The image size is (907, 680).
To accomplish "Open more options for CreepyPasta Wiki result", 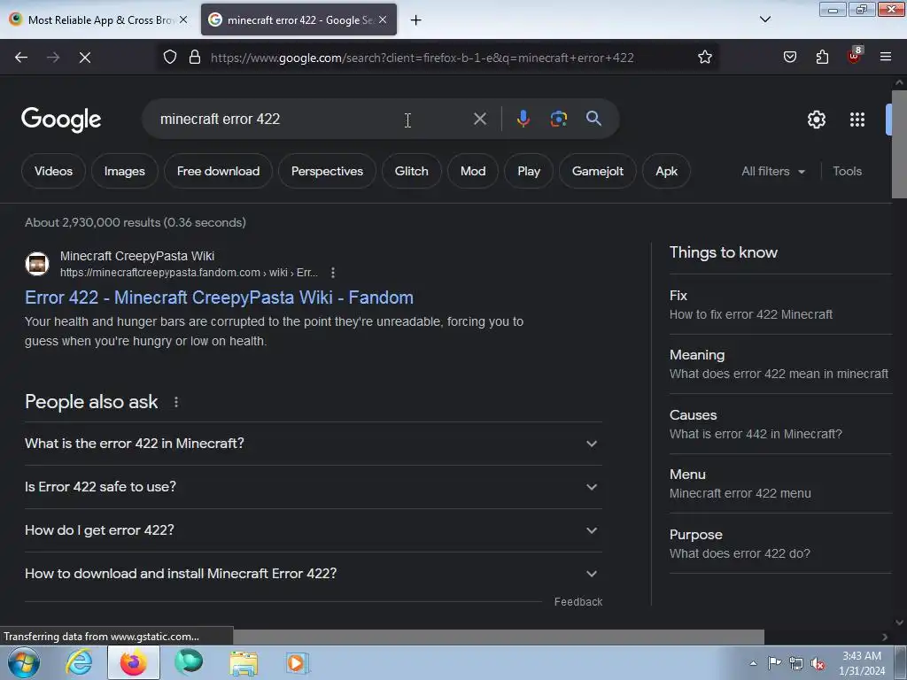I will pos(333,273).
